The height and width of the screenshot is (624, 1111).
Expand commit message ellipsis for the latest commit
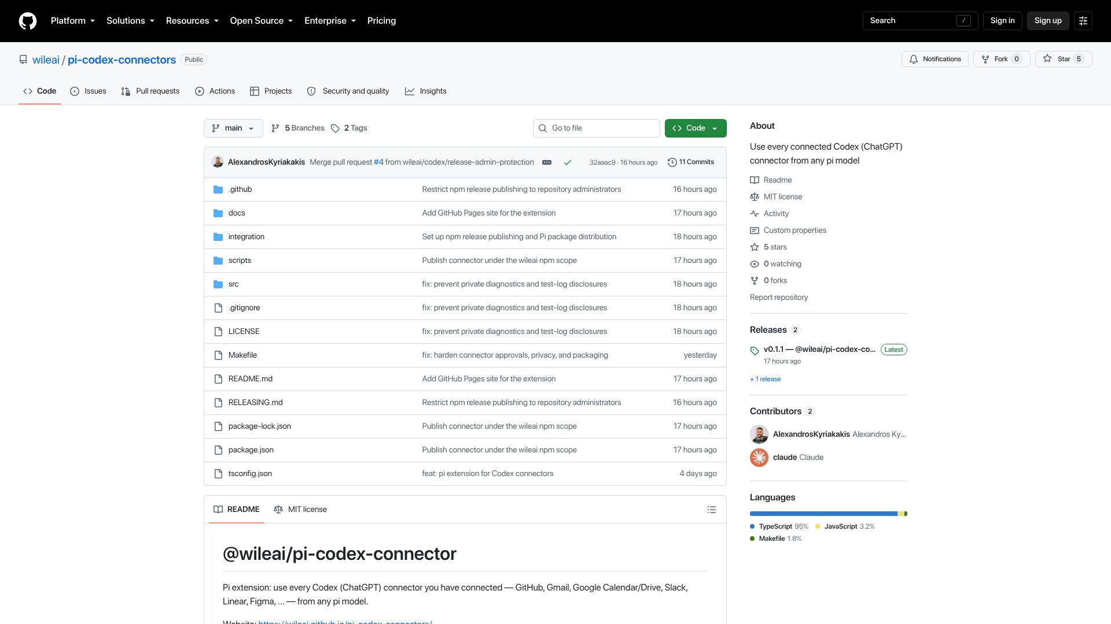click(x=547, y=162)
